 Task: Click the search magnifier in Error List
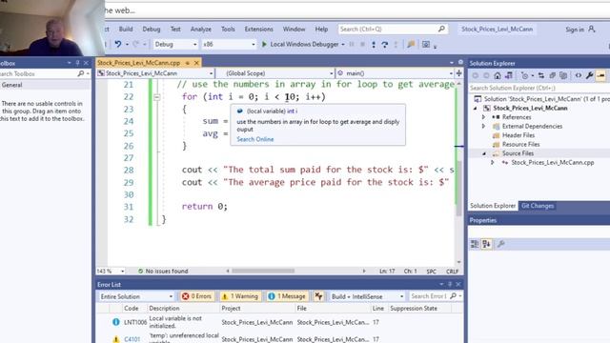click(x=454, y=296)
